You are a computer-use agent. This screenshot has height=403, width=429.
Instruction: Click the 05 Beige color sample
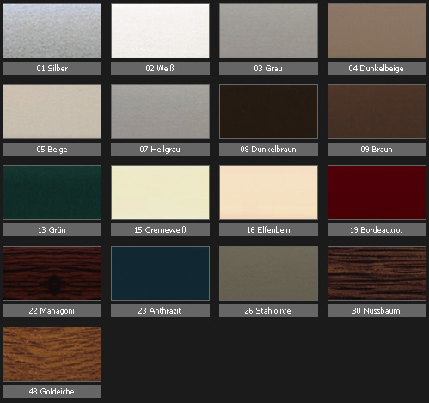(52, 112)
